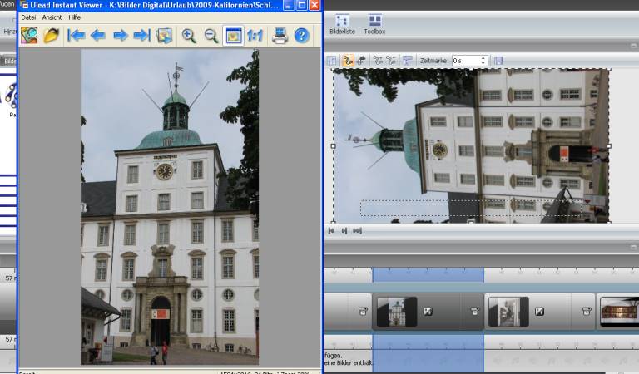Select the castle thumbnail in the timeline

coord(396,312)
